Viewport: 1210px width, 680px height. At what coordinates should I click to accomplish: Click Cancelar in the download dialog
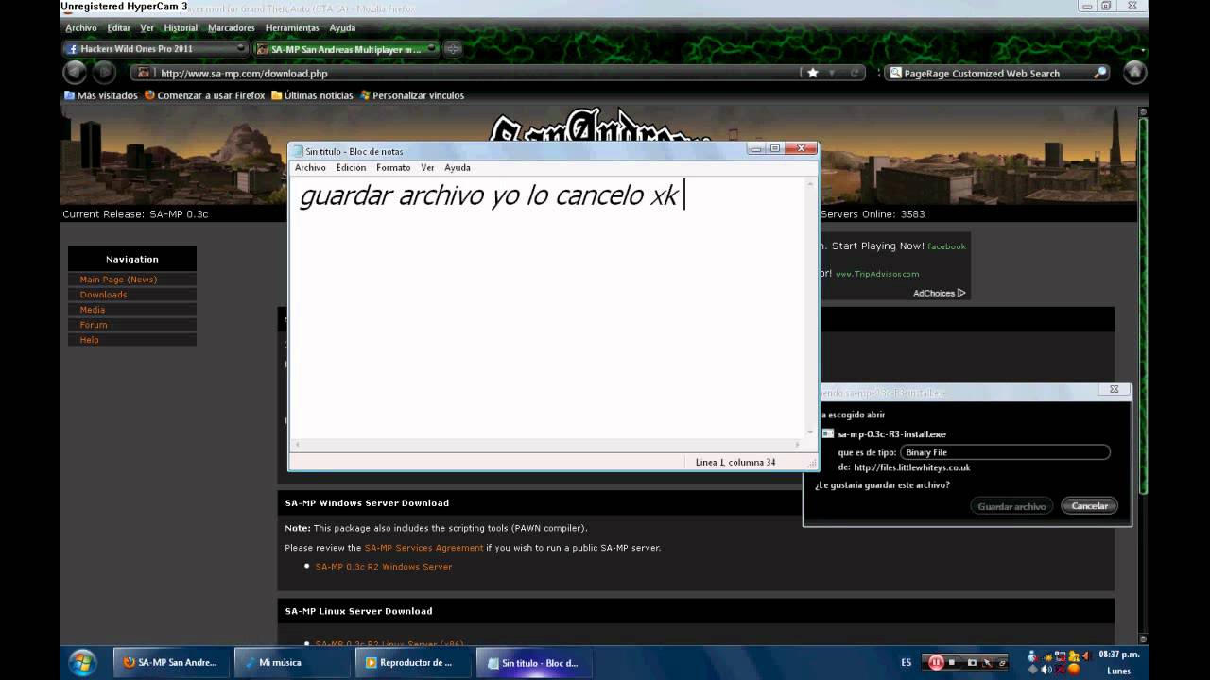[1089, 506]
